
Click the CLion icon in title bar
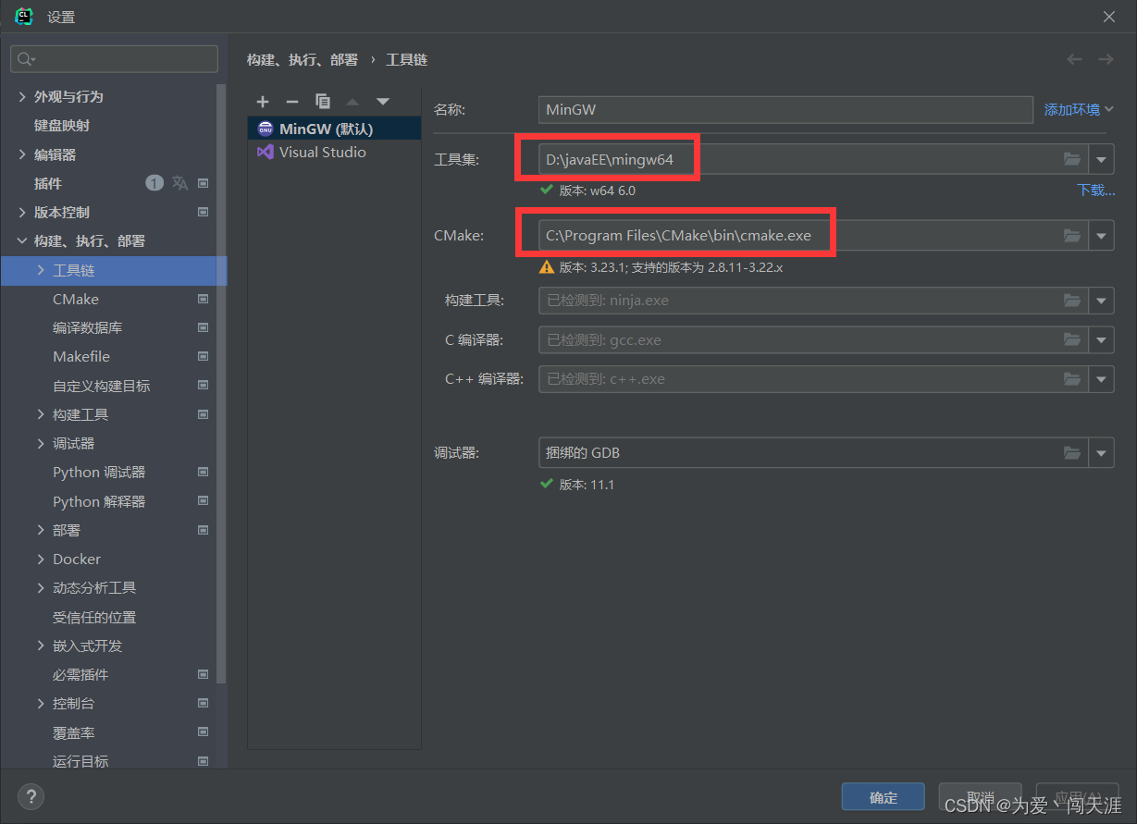click(24, 16)
